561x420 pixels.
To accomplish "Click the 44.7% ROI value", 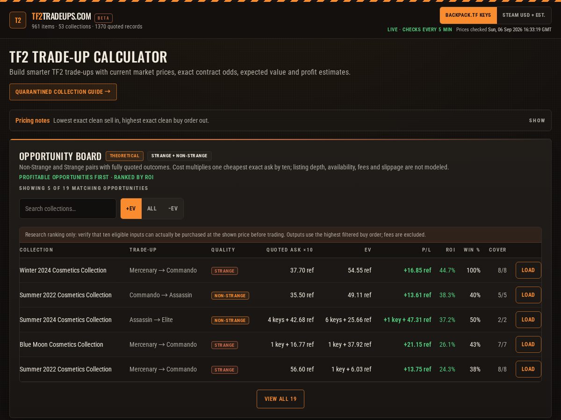I will point(447,270).
